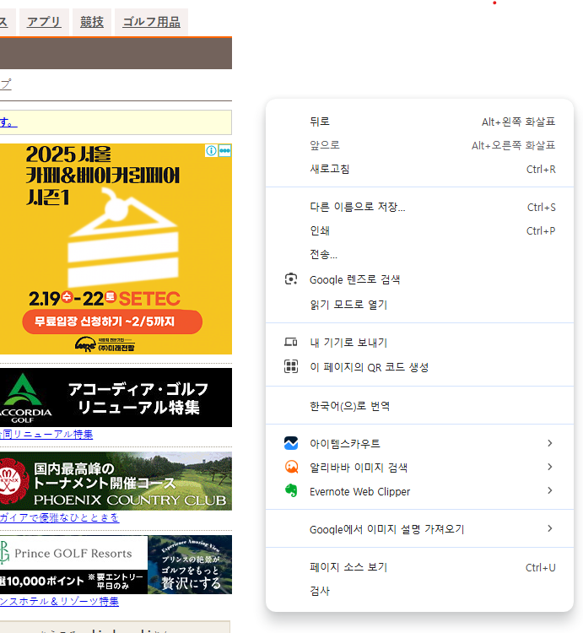583x633 pixels.
Task: Open the Prince GOLF Resorts banner
Action: point(116,565)
